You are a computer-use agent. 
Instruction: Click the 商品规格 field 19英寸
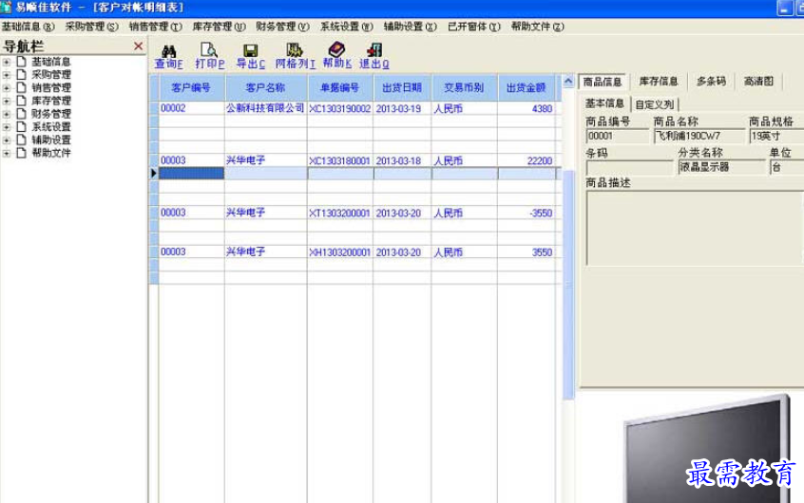(x=776, y=137)
